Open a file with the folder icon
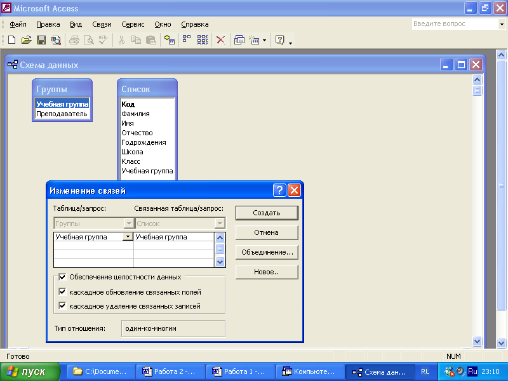This screenshot has height=381, width=508. click(x=26, y=40)
